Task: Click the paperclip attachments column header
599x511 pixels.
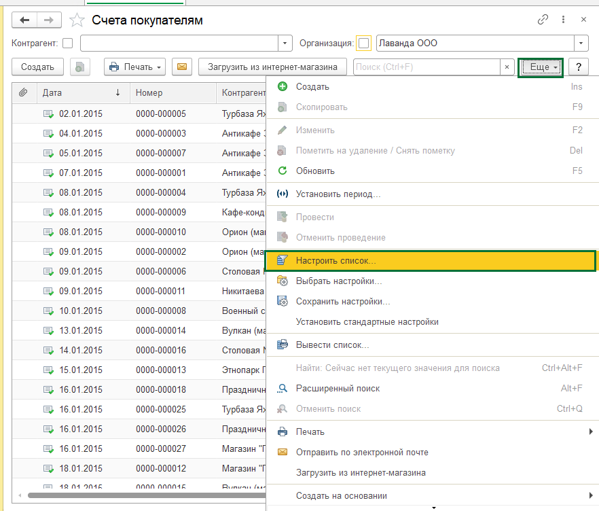Action: pyautogui.click(x=24, y=92)
